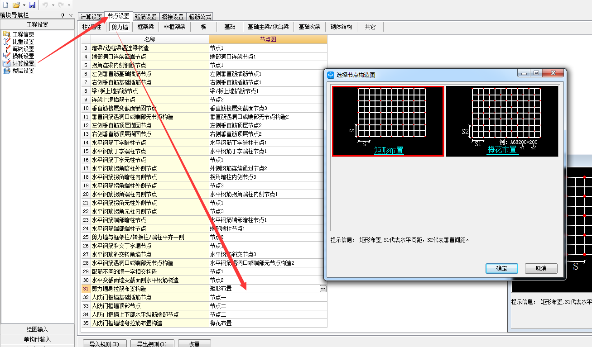
Task: Click row number 31 header
Action: coord(86,289)
